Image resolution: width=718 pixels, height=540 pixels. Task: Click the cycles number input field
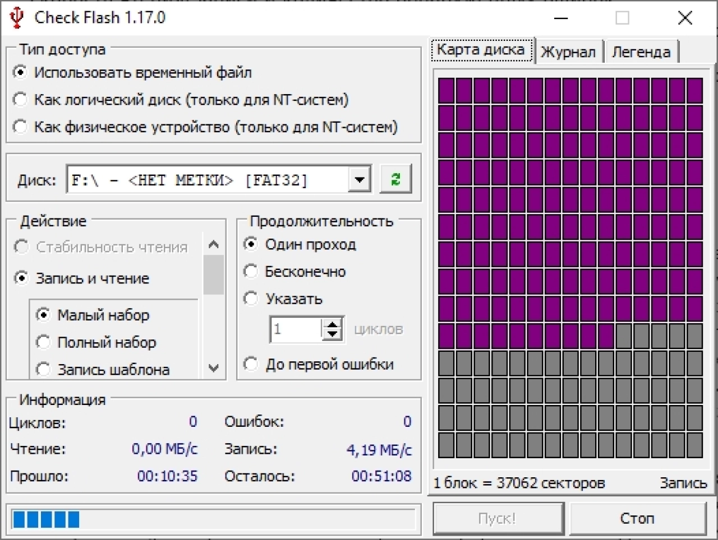(297, 329)
